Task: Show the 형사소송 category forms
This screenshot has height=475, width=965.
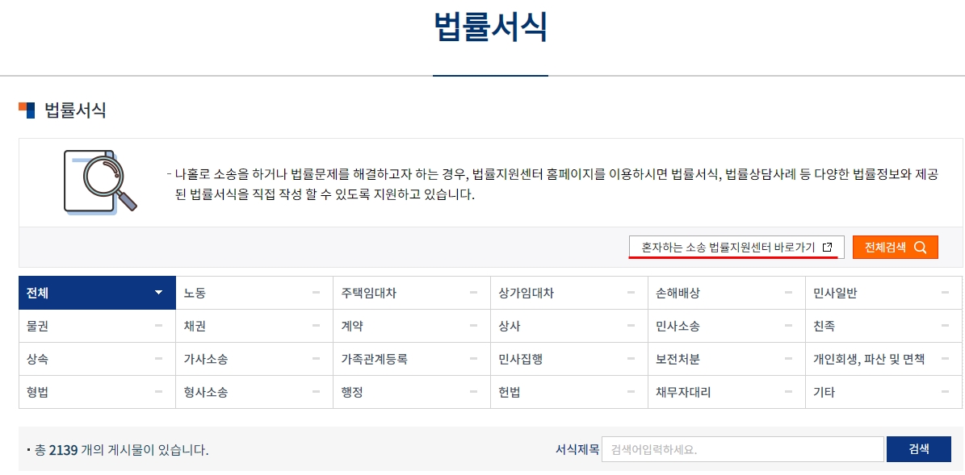Action: point(254,392)
